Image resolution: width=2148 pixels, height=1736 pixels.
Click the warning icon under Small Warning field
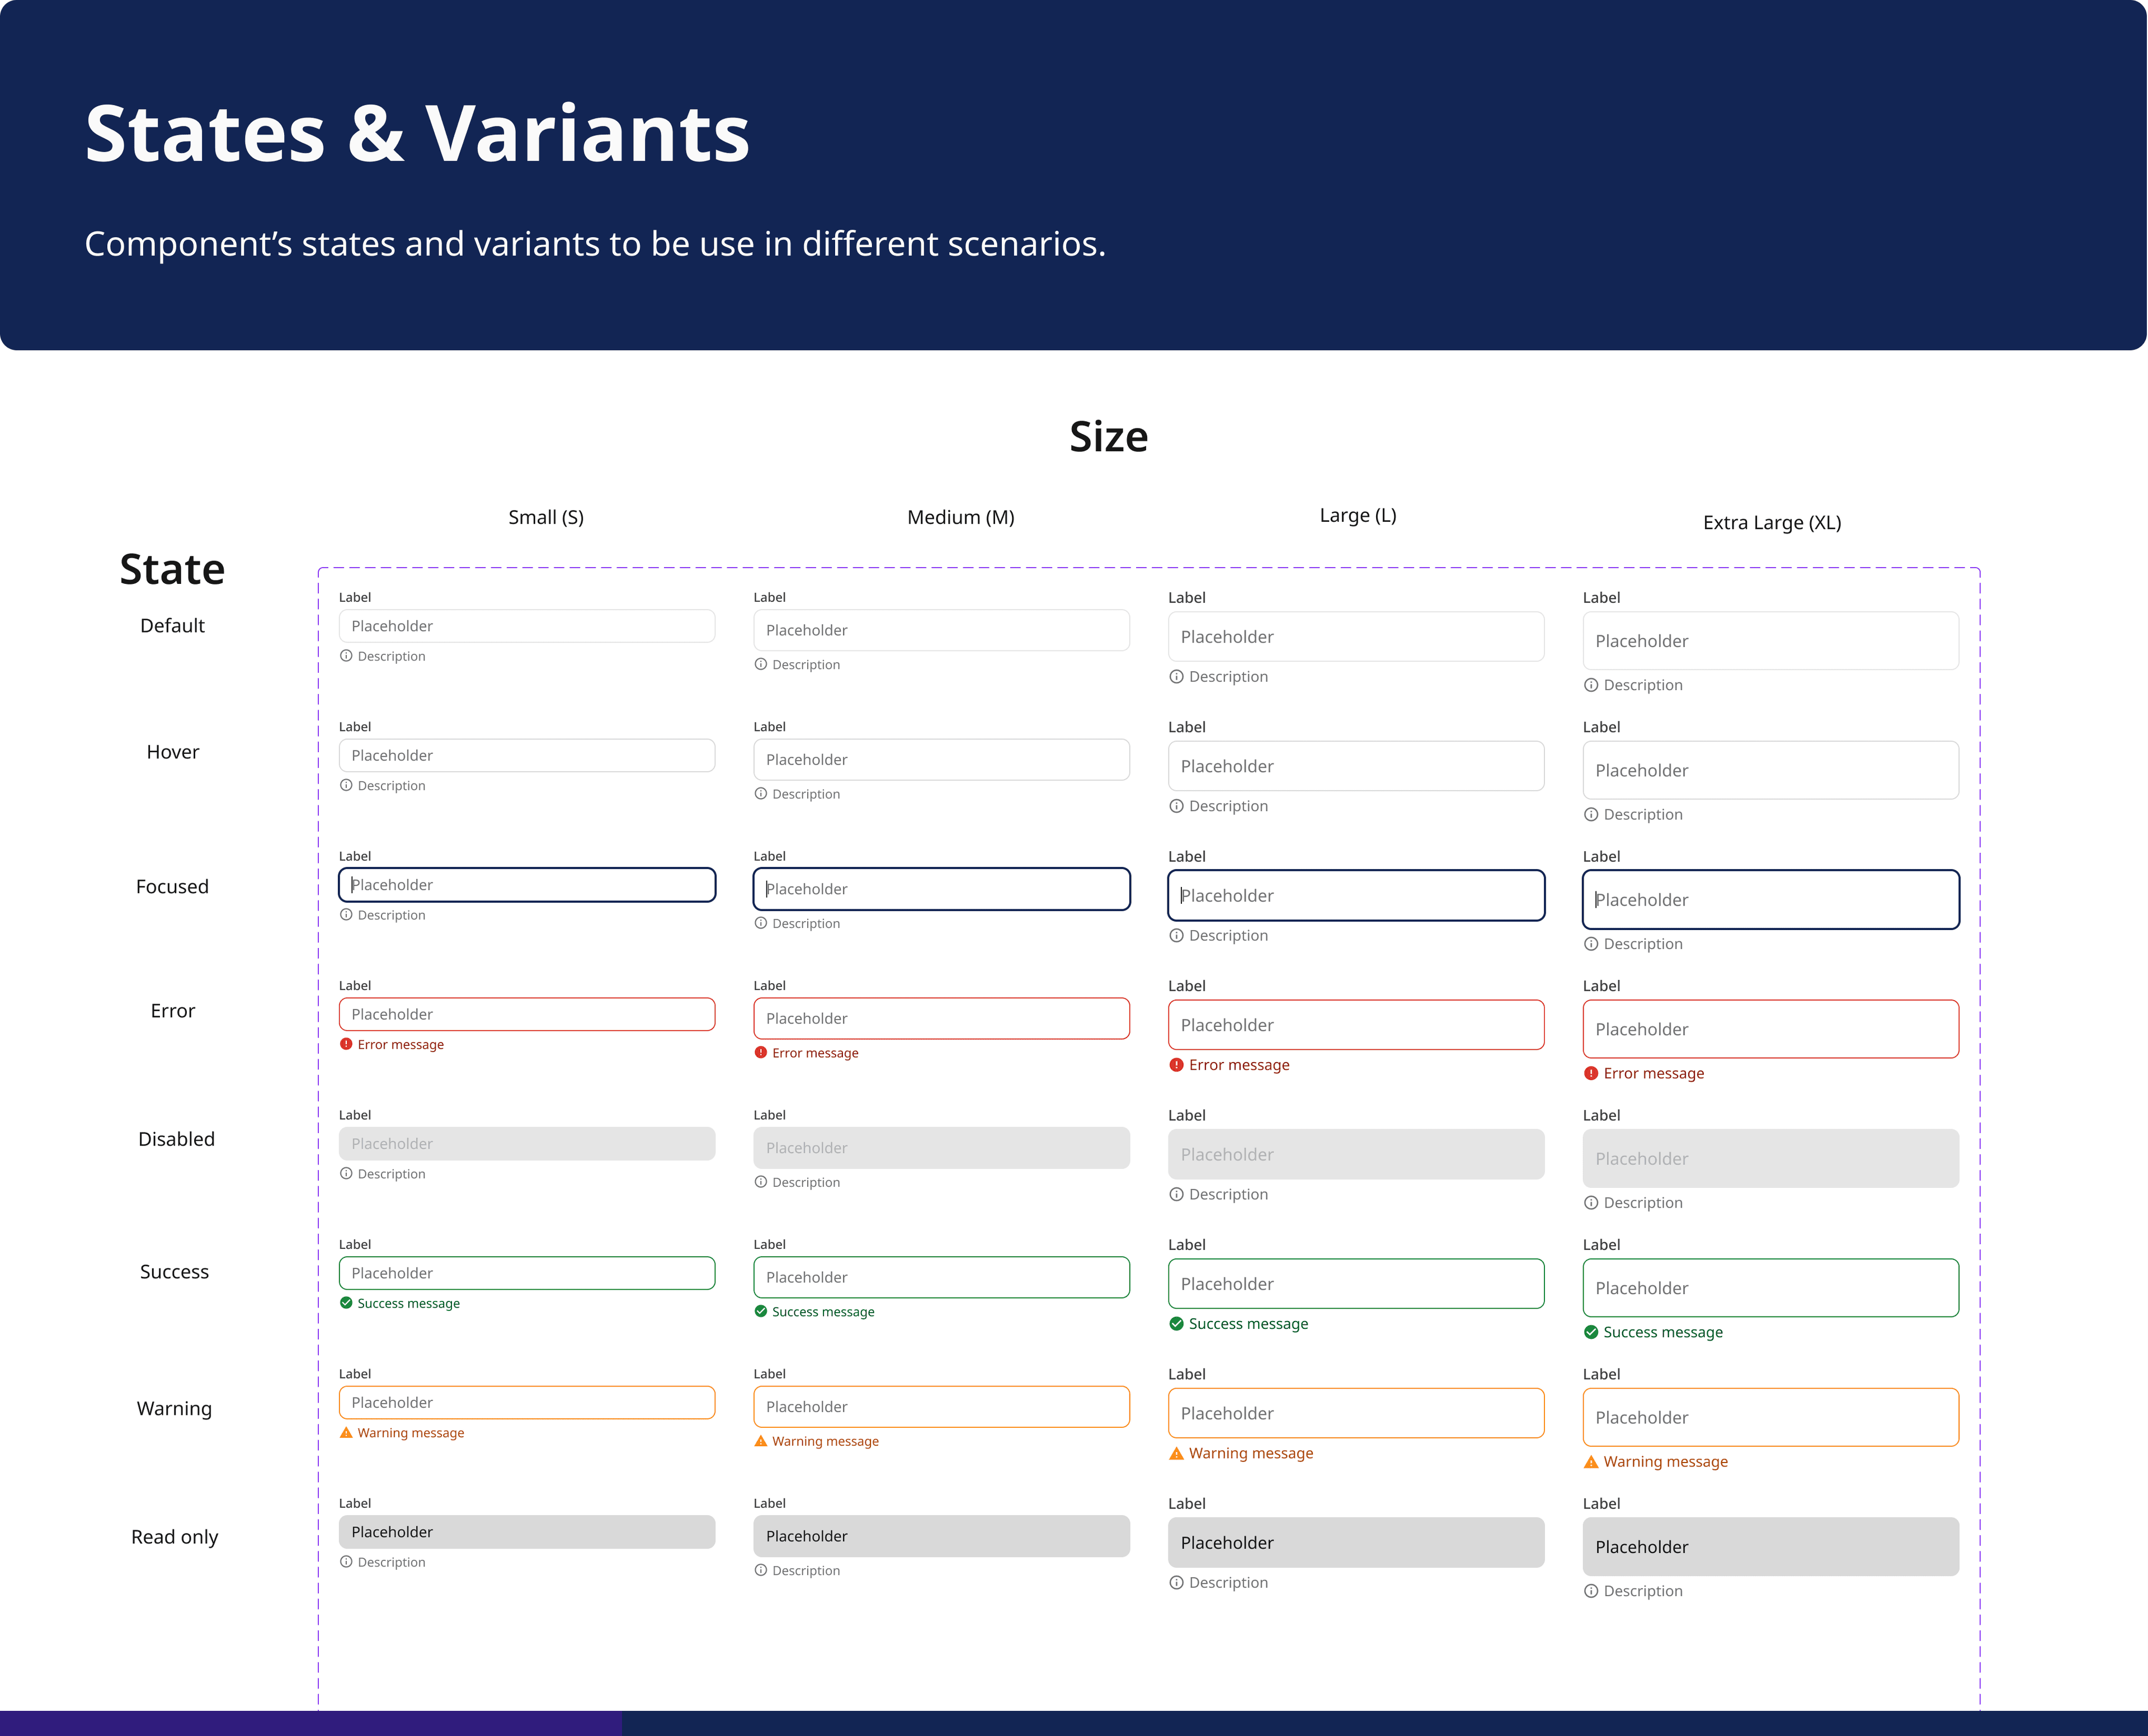pyautogui.click(x=346, y=1432)
